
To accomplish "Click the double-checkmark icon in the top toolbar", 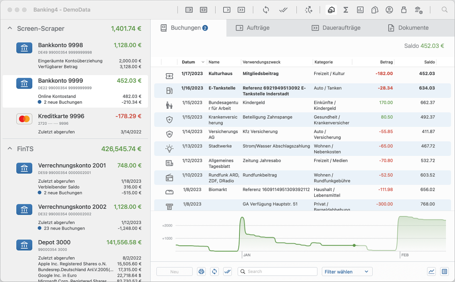I will coord(283,10).
